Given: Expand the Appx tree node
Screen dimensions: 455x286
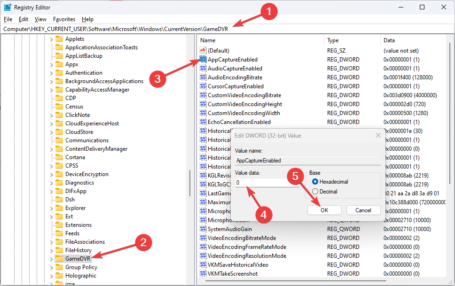Looking at the screenshot, I should (51, 64).
